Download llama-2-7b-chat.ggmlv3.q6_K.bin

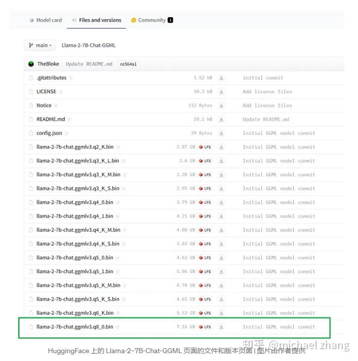point(222,313)
